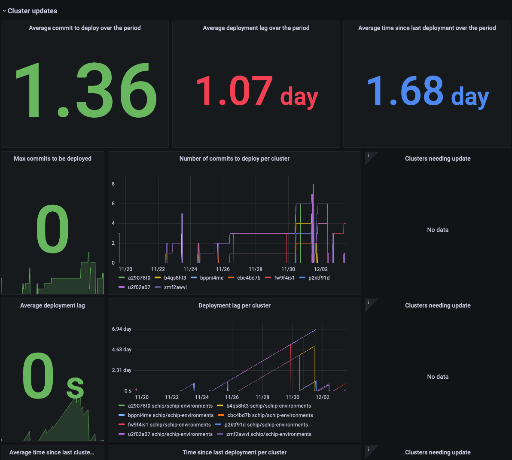Image resolution: width=512 pixels, height=460 pixels.
Task: Click info icon beside Deployment lag per cluster chart
Action: [x=368, y=302]
